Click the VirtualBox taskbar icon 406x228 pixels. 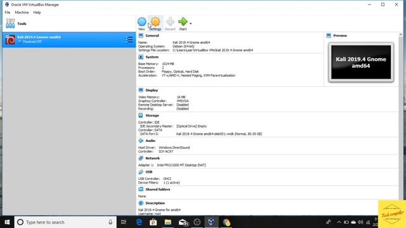click(211, 222)
